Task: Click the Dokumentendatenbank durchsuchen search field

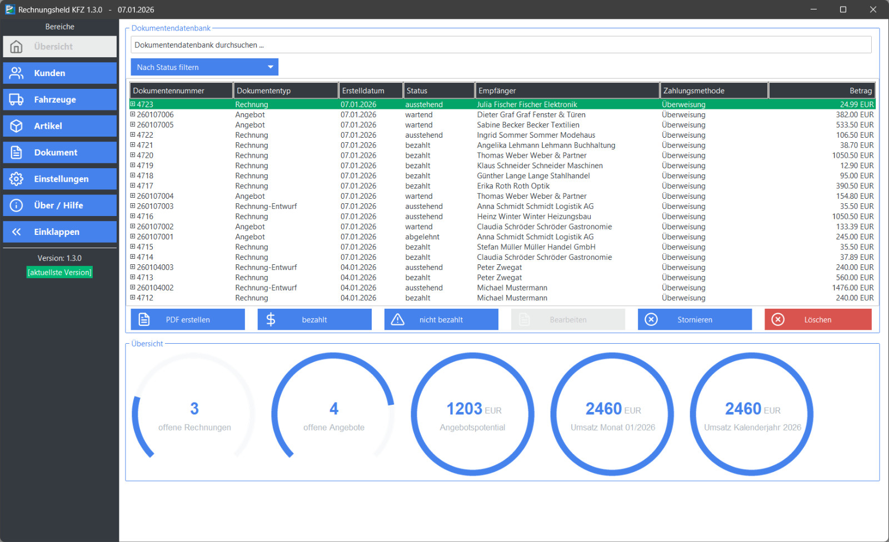Action: (501, 45)
